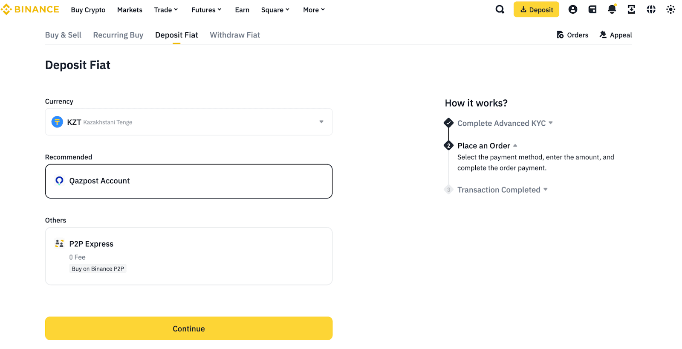Open the wallet icon
Screen dimensions: 682x349
pos(592,9)
